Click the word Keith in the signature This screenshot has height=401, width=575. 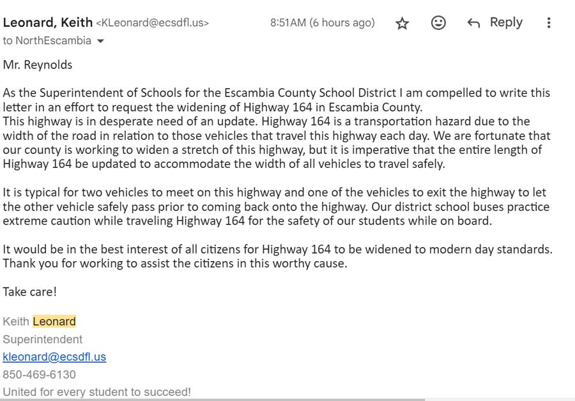[16, 321]
